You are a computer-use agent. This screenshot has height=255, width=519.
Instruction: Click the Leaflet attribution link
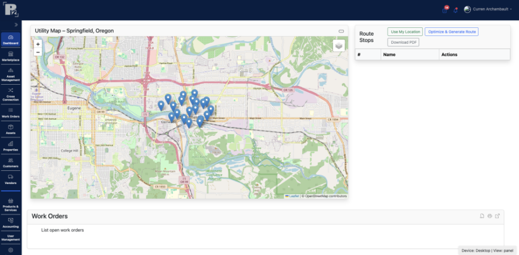[293, 195]
